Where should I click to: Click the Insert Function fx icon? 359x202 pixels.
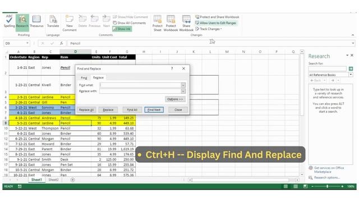tap(61, 43)
